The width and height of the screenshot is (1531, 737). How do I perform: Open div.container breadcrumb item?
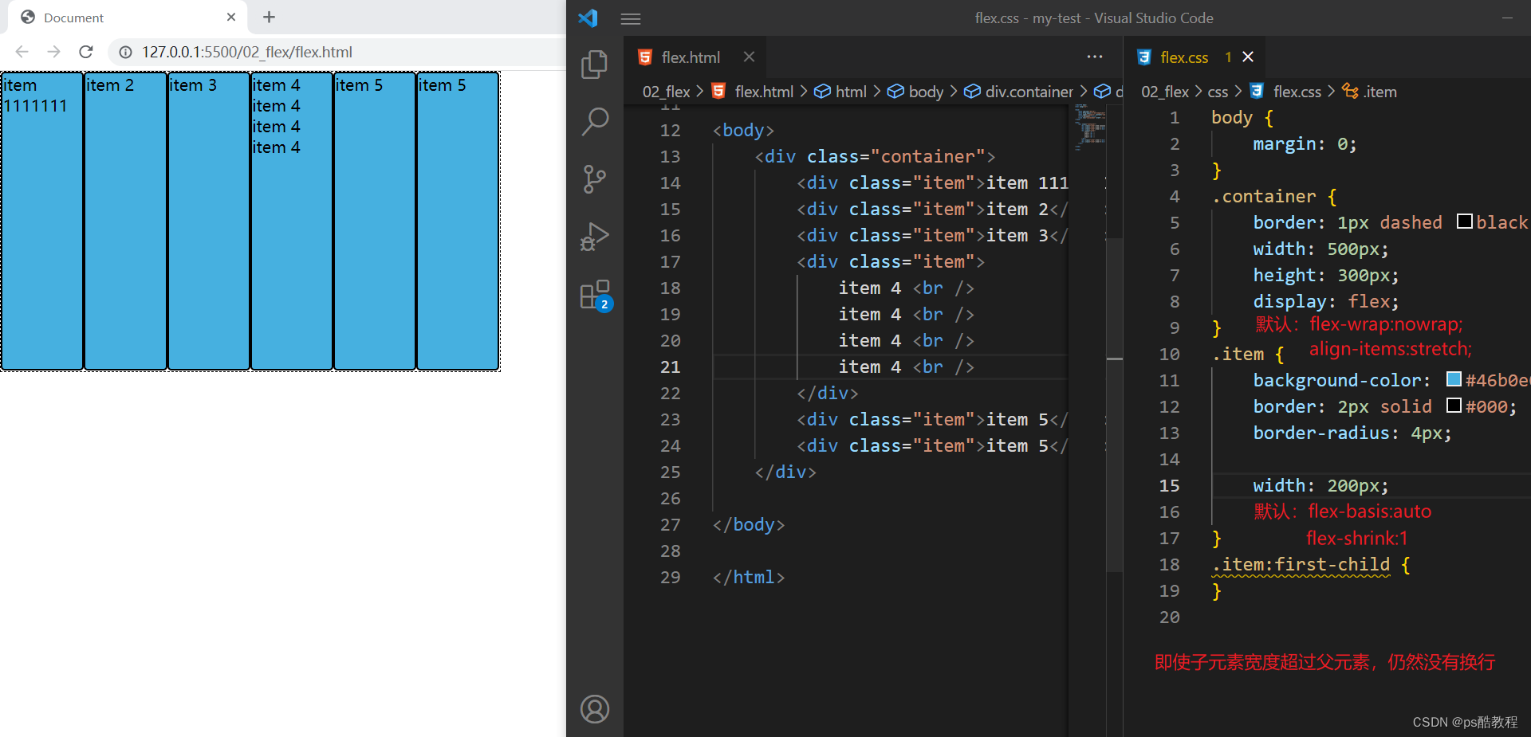pyautogui.click(x=1018, y=92)
